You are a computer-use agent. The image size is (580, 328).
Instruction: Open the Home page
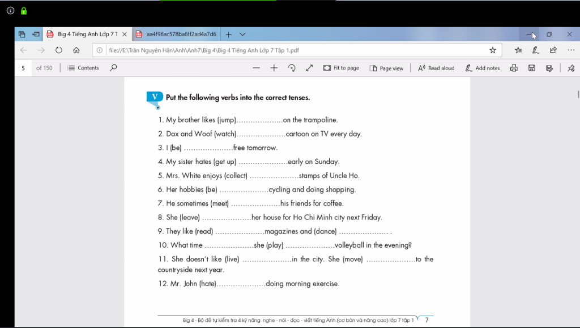click(x=76, y=50)
